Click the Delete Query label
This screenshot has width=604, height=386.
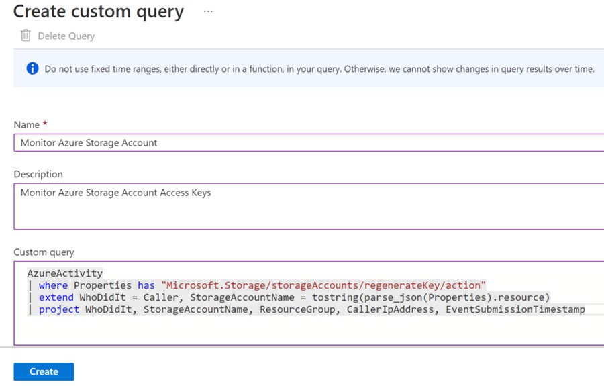click(x=66, y=36)
